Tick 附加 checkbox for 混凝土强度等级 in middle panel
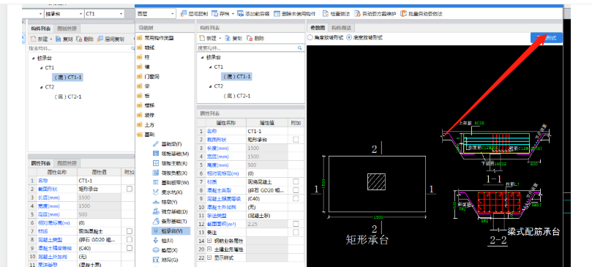The width and height of the screenshot is (592, 267). pos(296,199)
